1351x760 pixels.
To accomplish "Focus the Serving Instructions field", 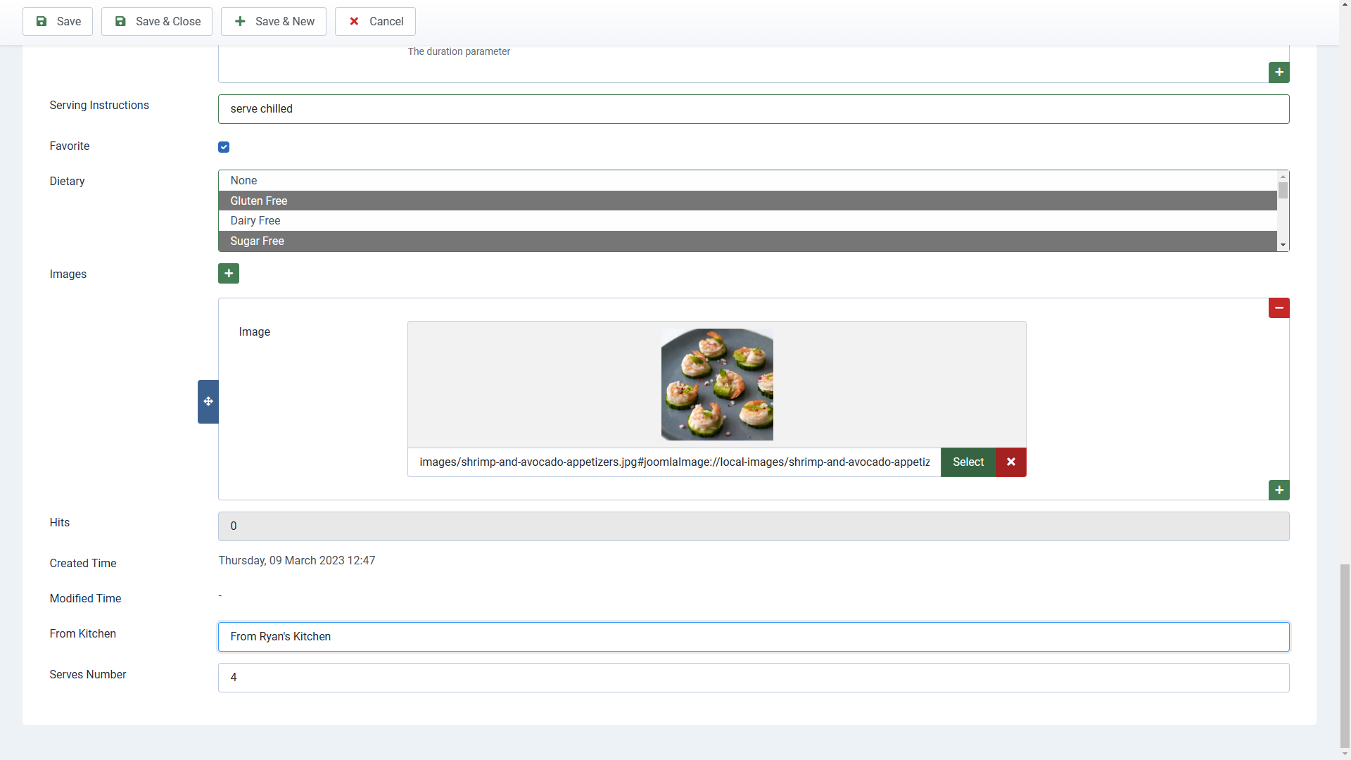I will click(753, 109).
